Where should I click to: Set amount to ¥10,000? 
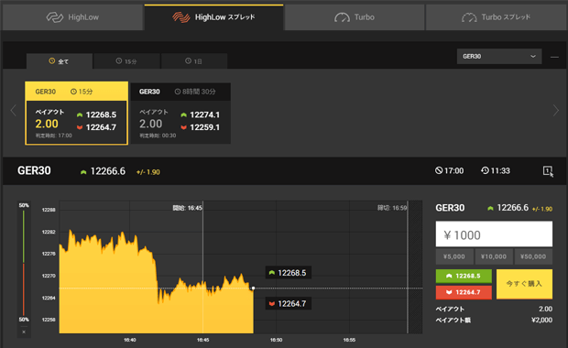pos(494,256)
